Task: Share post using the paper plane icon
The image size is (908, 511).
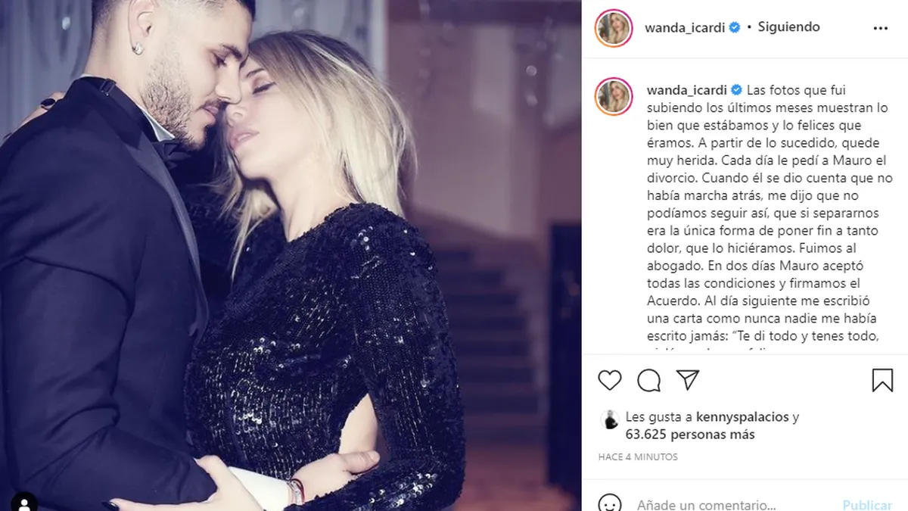Action: 688,379
